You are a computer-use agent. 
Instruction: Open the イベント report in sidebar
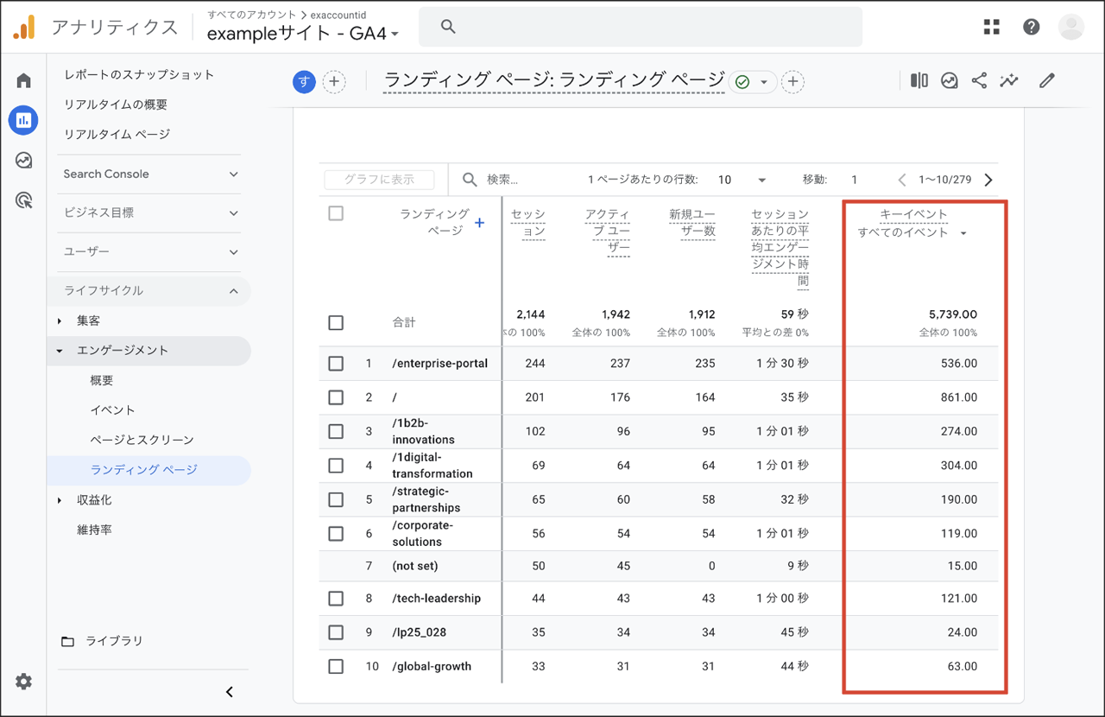pyautogui.click(x=112, y=409)
